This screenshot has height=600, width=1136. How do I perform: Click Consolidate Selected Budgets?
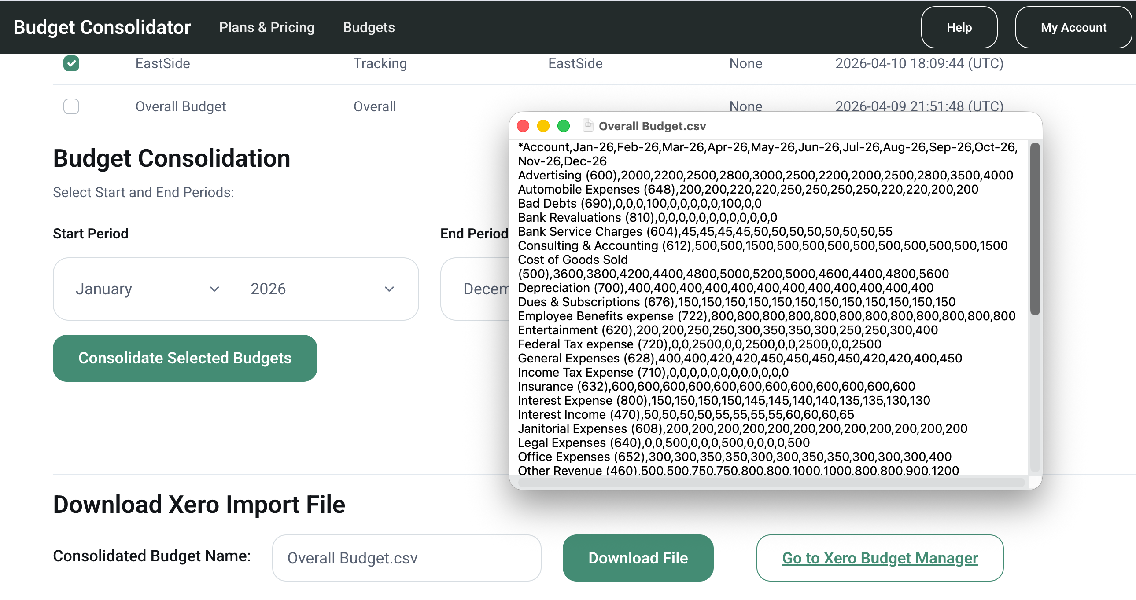pyautogui.click(x=185, y=358)
